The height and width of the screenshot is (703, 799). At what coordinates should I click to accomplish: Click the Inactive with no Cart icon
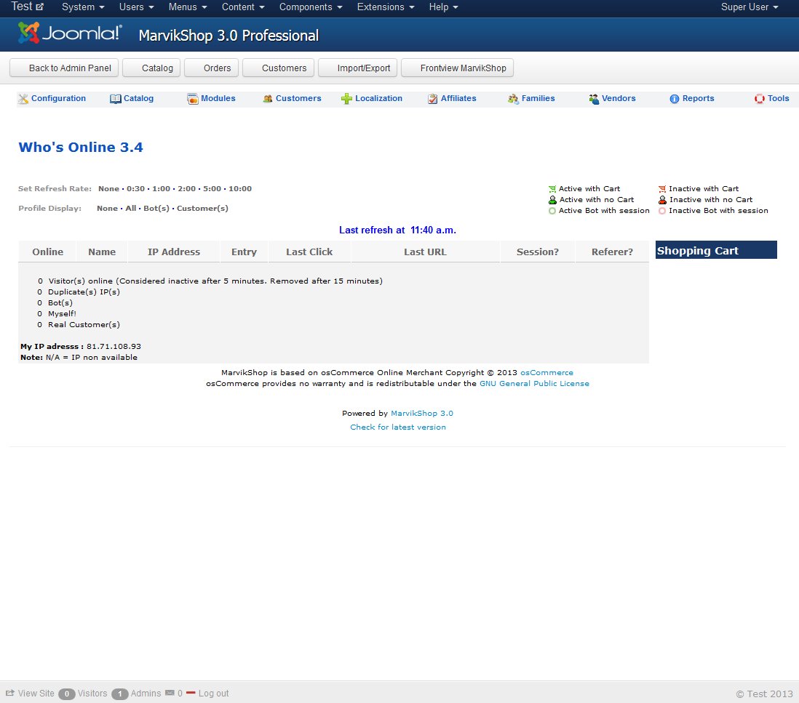point(662,200)
